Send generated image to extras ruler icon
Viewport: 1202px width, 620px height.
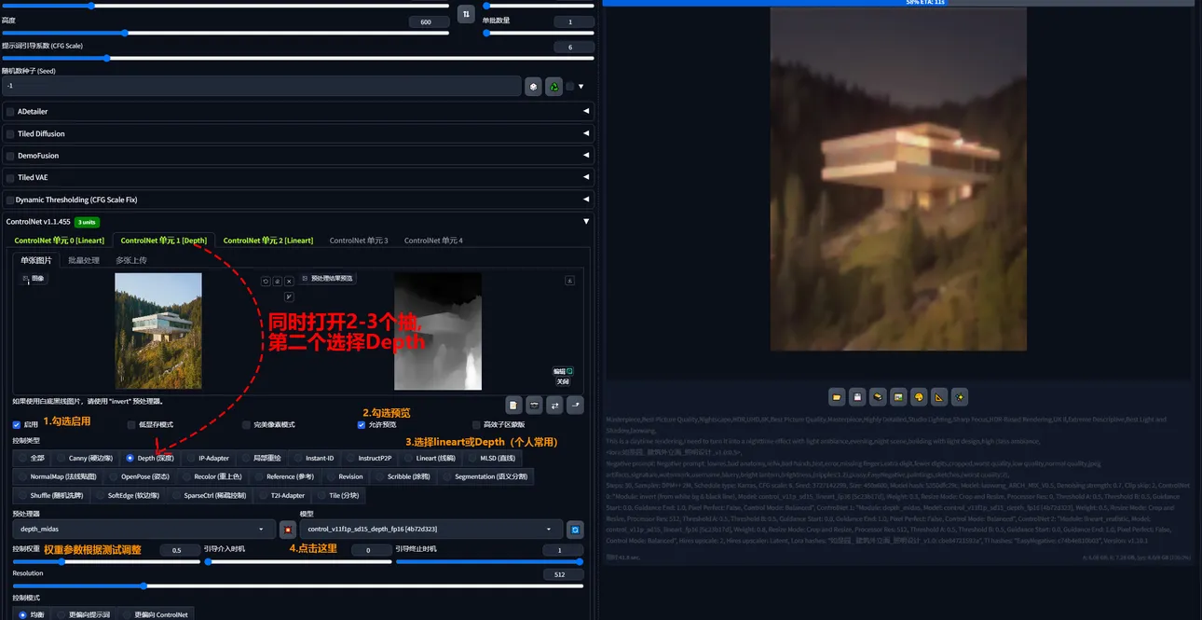[939, 397]
